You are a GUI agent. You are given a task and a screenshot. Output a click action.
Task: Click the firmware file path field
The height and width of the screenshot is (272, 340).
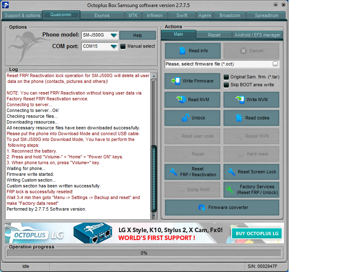218,64
